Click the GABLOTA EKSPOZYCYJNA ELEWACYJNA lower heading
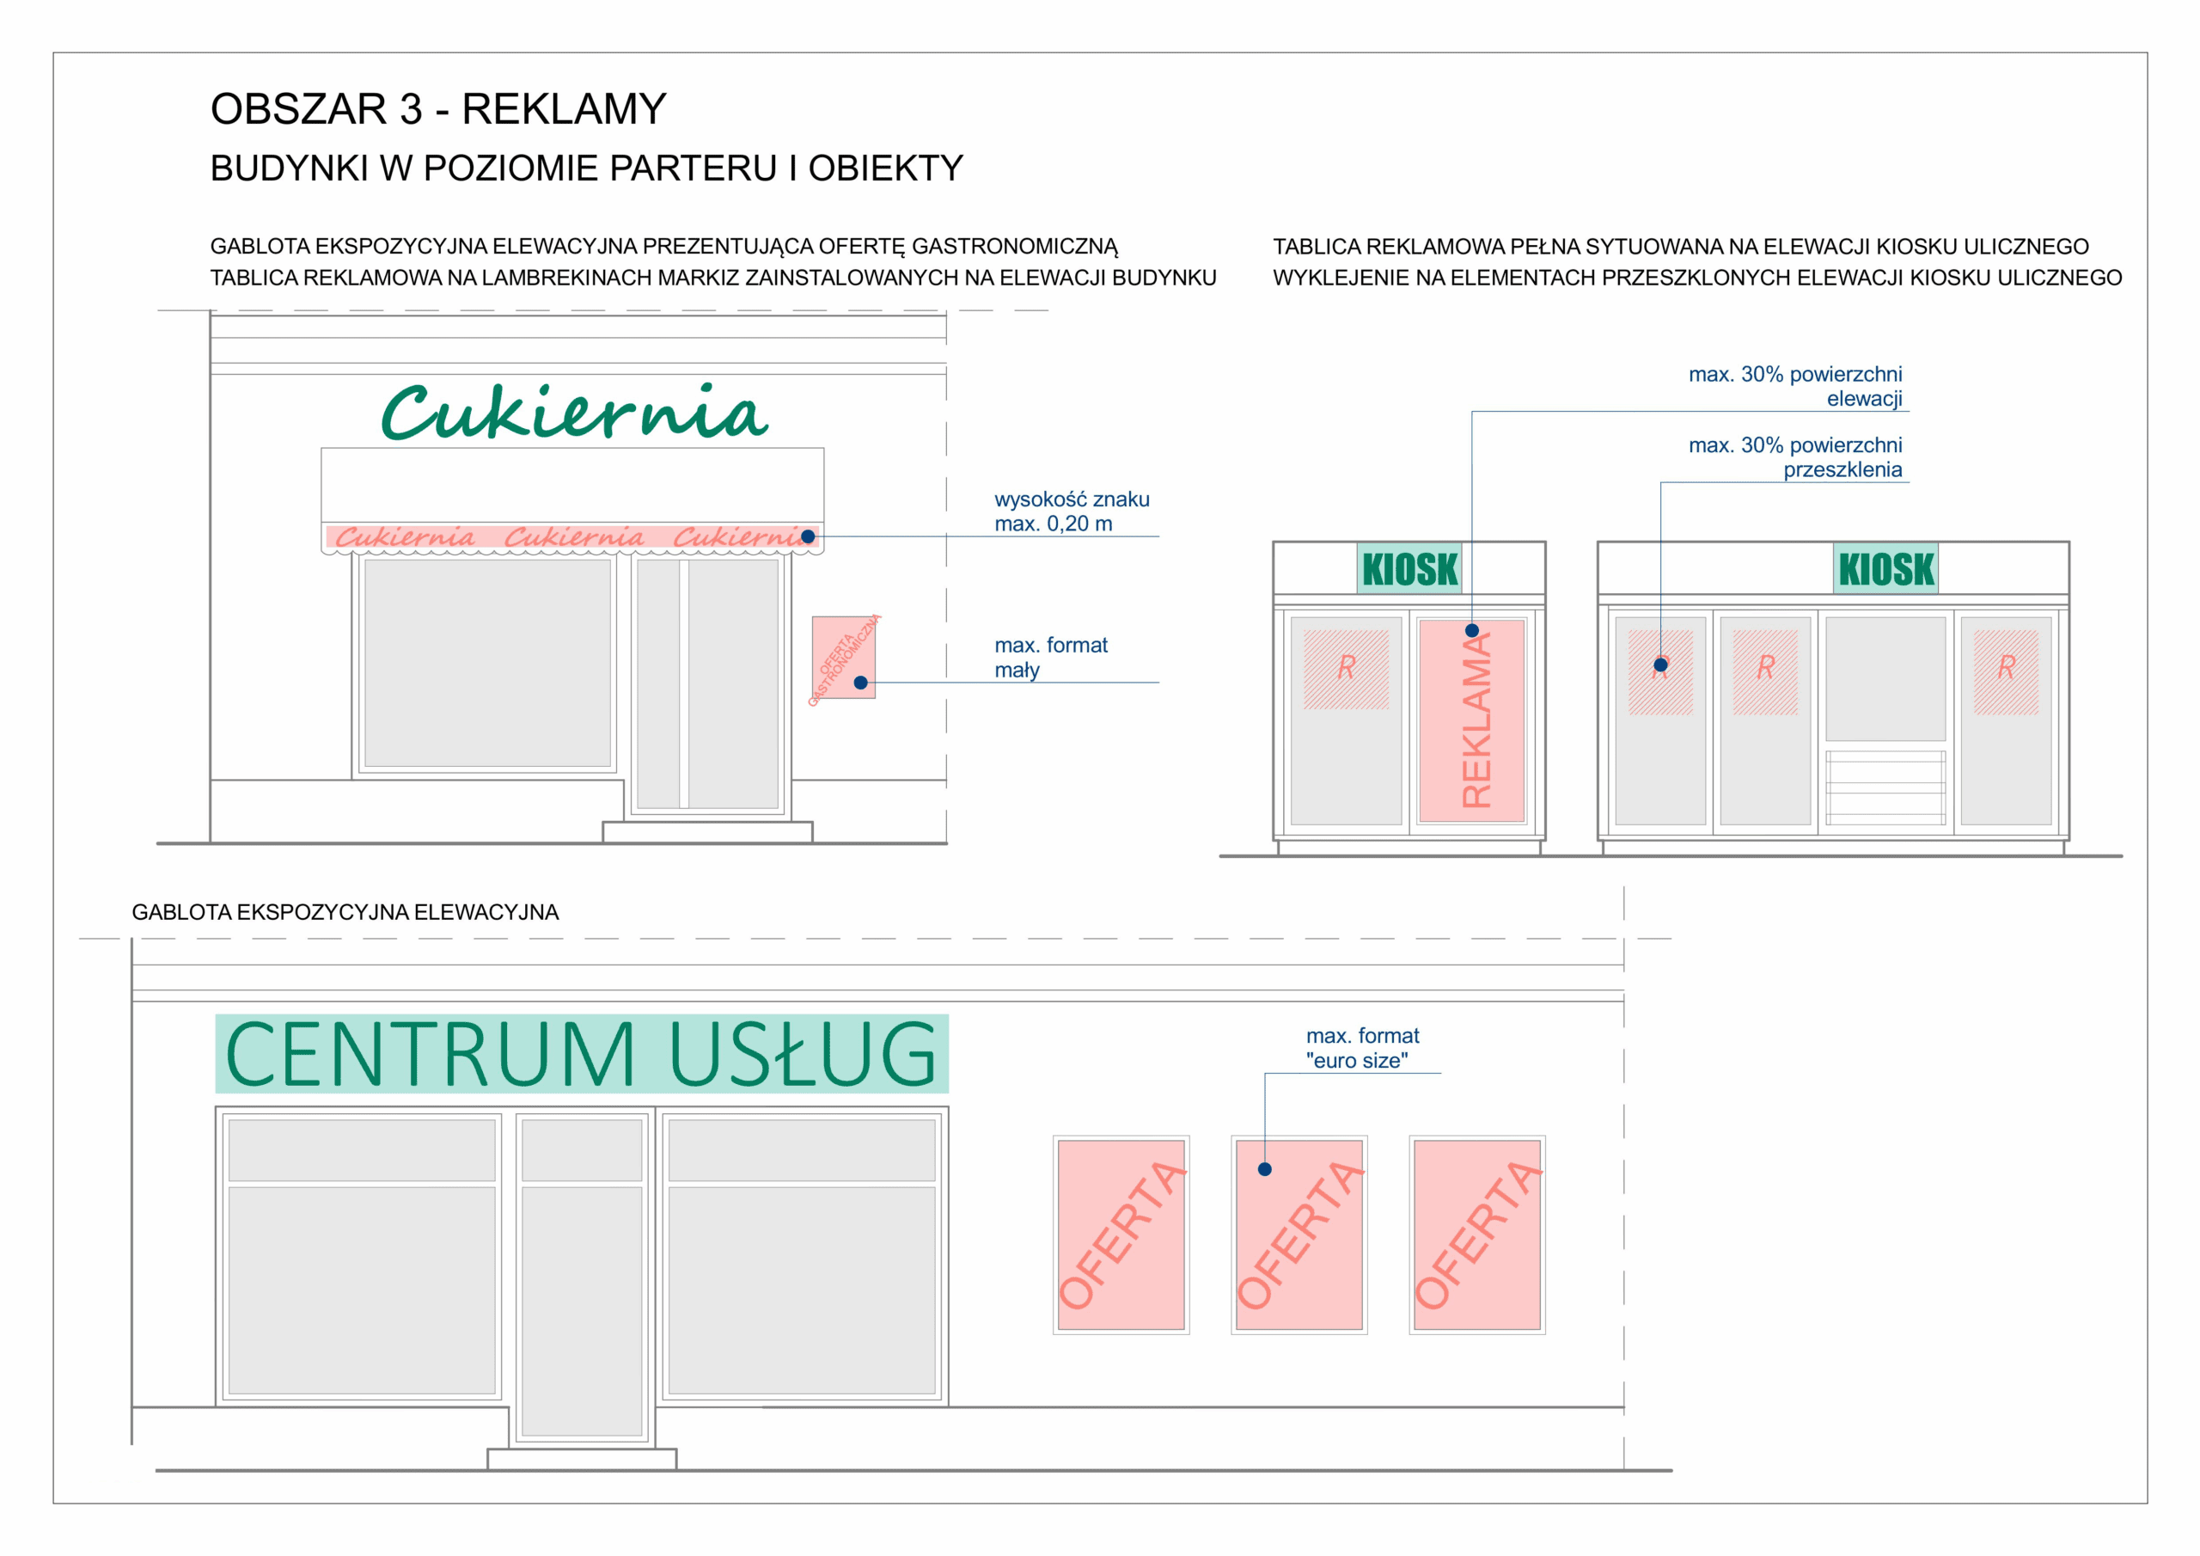Image resolution: width=2200 pixels, height=1556 pixels. click(345, 912)
